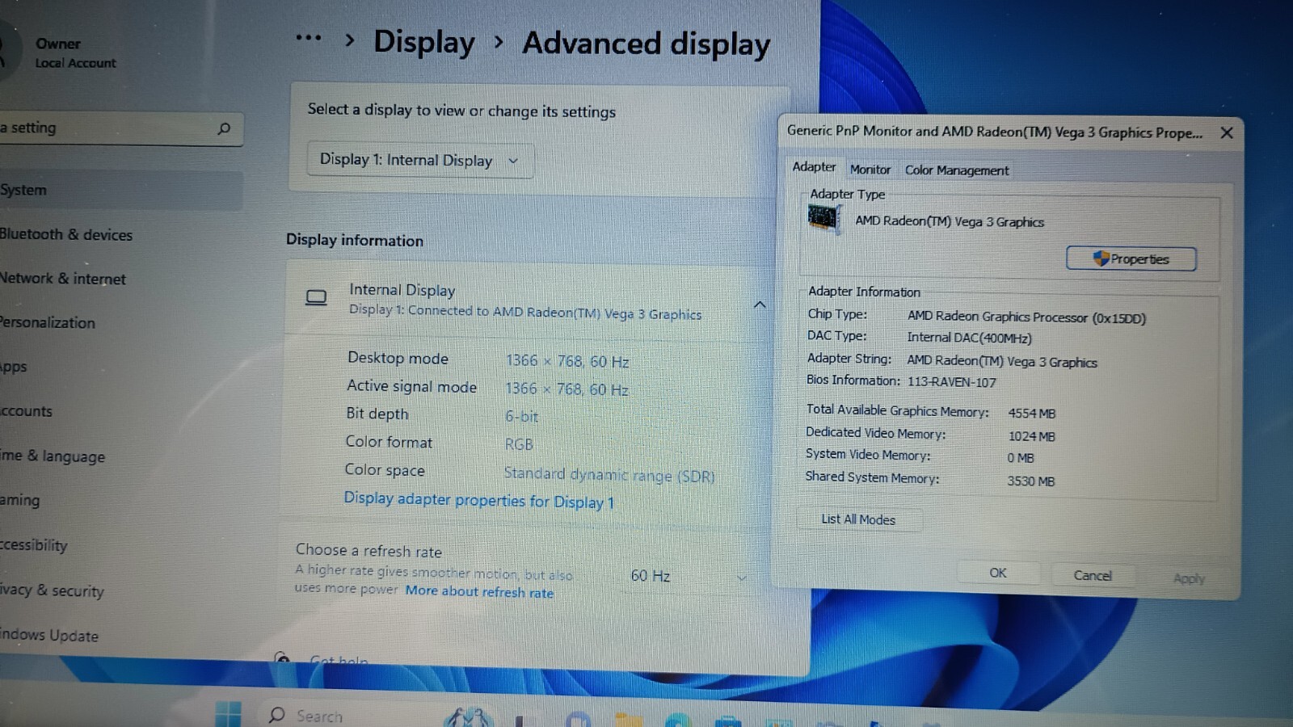Click the AMD adapter card icon

pyautogui.click(x=823, y=218)
